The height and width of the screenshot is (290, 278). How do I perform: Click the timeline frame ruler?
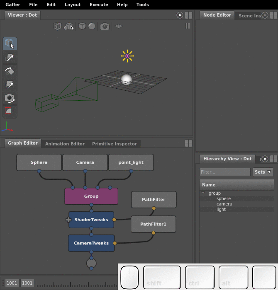pos(76,283)
